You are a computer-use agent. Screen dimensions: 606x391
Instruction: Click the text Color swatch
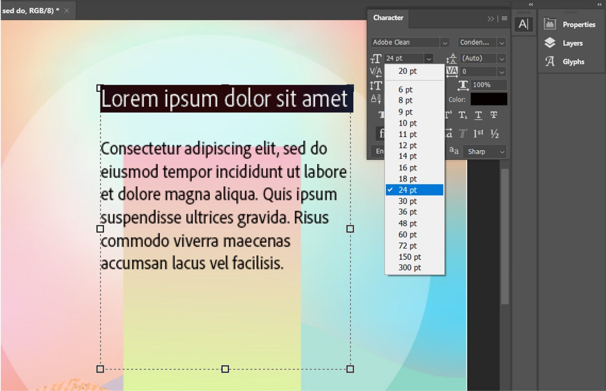[489, 99]
